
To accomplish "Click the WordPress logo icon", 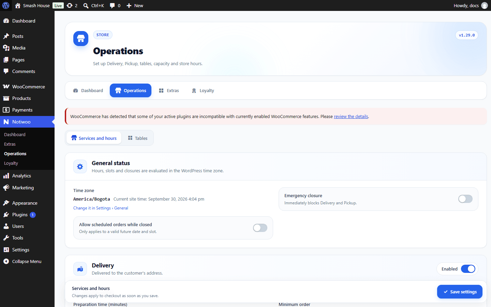I will [x=6, y=5].
